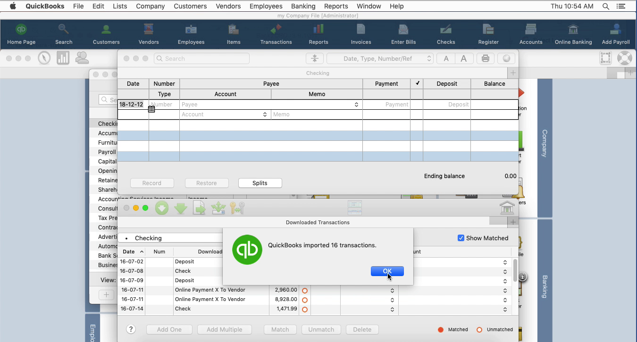This screenshot has height=342, width=637.
Task: Click the bar chart icon in home window
Action: [63, 58]
